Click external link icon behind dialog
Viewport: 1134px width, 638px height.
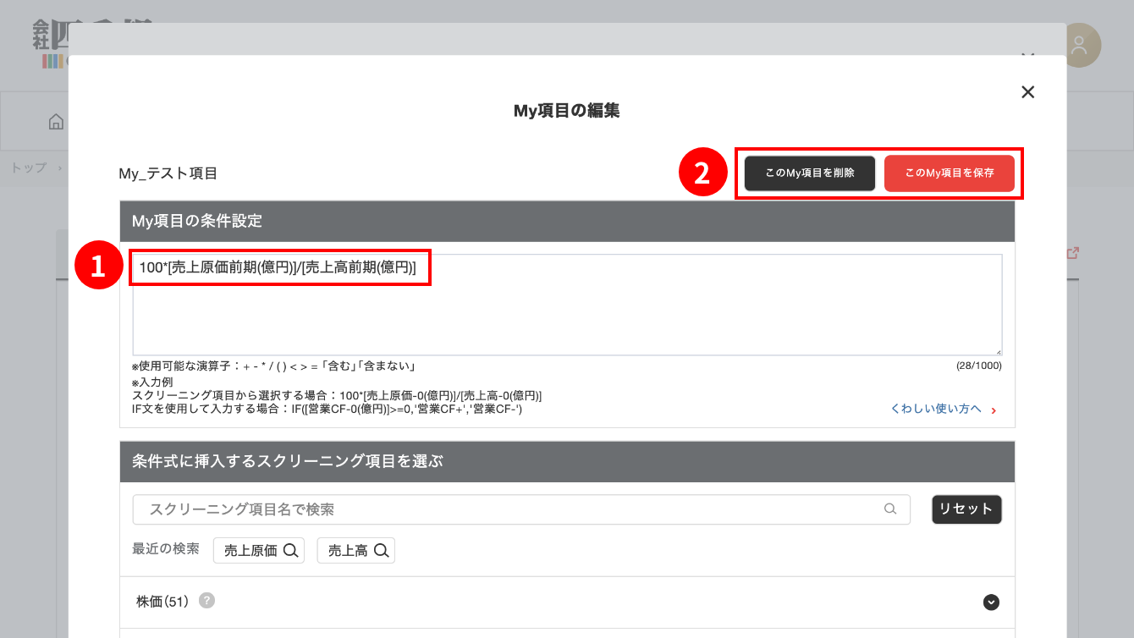click(x=1072, y=253)
